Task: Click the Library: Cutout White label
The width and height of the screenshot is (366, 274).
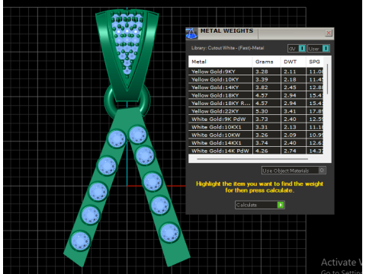Action: [x=227, y=48]
